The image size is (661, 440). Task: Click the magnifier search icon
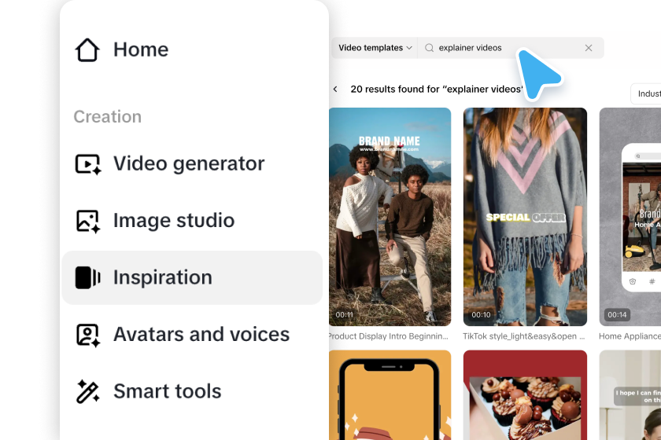[429, 48]
